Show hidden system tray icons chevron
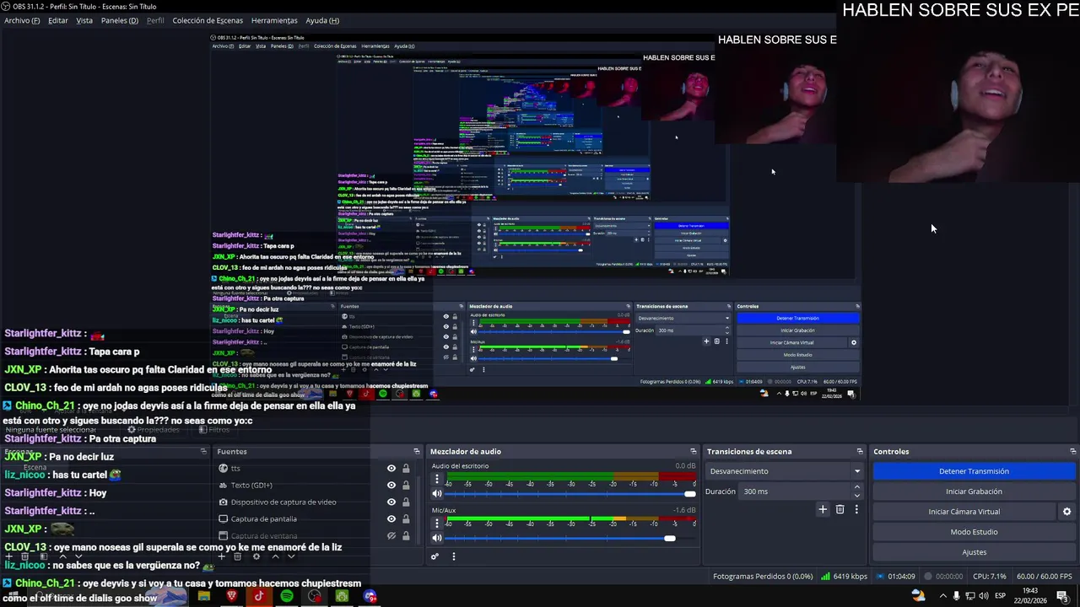 click(943, 596)
